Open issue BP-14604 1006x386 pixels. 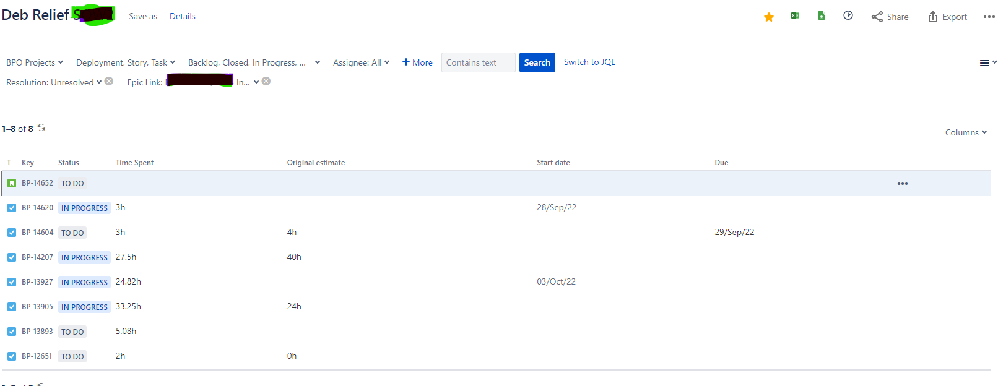(37, 233)
